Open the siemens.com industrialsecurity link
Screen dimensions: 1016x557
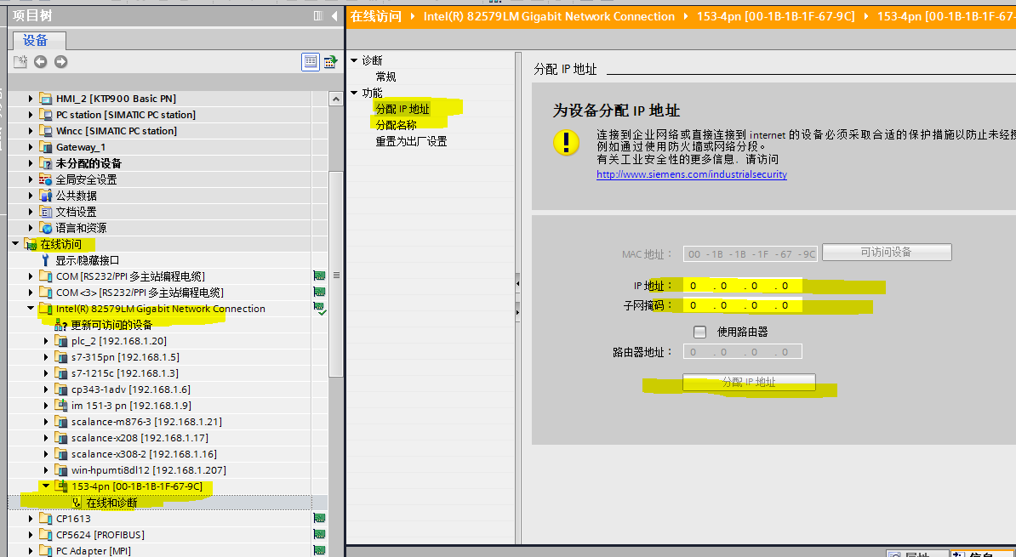(x=691, y=174)
